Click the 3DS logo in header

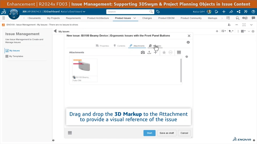(4, 11)
